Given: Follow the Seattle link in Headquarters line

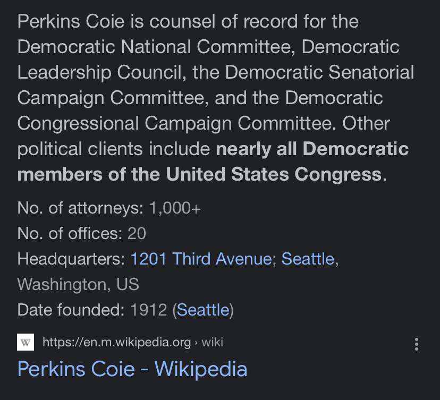Looking at the screenshot, I should (308, 259).
